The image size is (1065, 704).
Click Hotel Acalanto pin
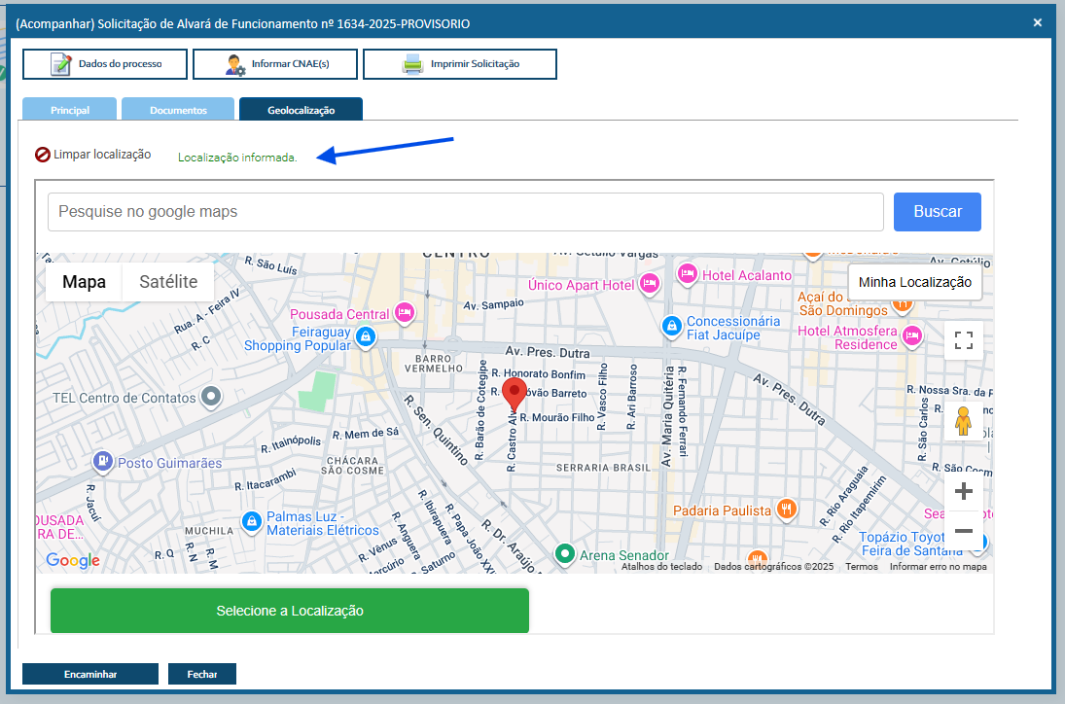tap(688, 274)
